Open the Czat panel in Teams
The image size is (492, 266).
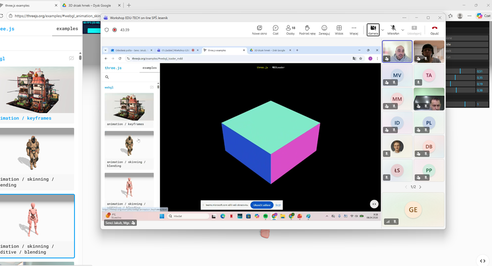point(276,30)
